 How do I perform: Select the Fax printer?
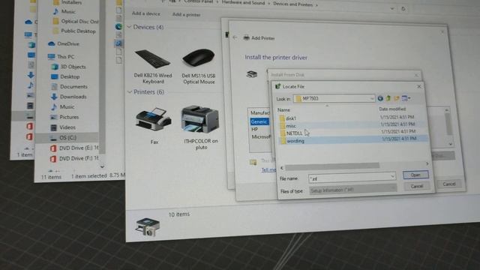[154, 125]
